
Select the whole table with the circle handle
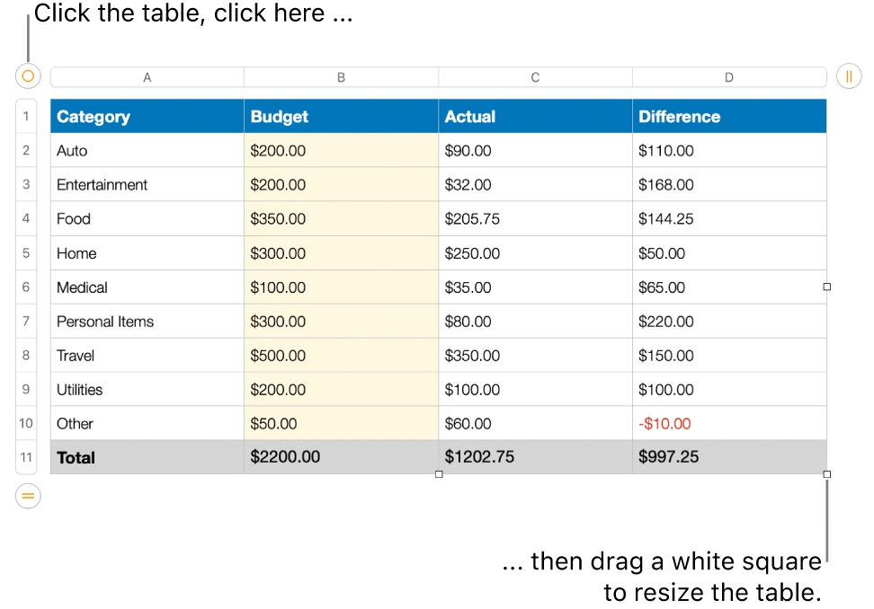coord(27,76)
